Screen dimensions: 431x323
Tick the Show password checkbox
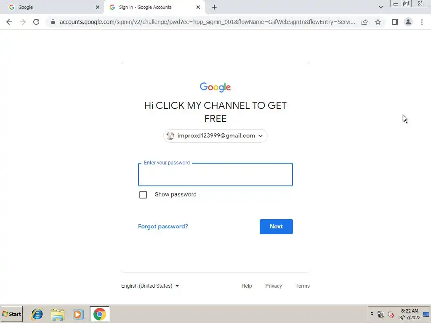143,195
